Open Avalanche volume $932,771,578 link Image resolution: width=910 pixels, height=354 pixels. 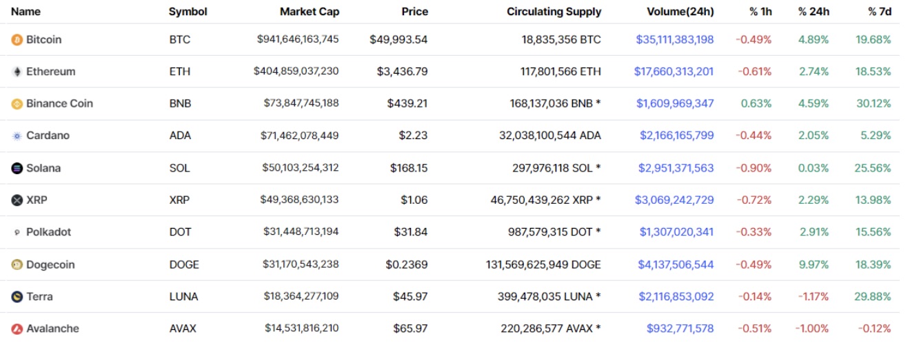680,329
